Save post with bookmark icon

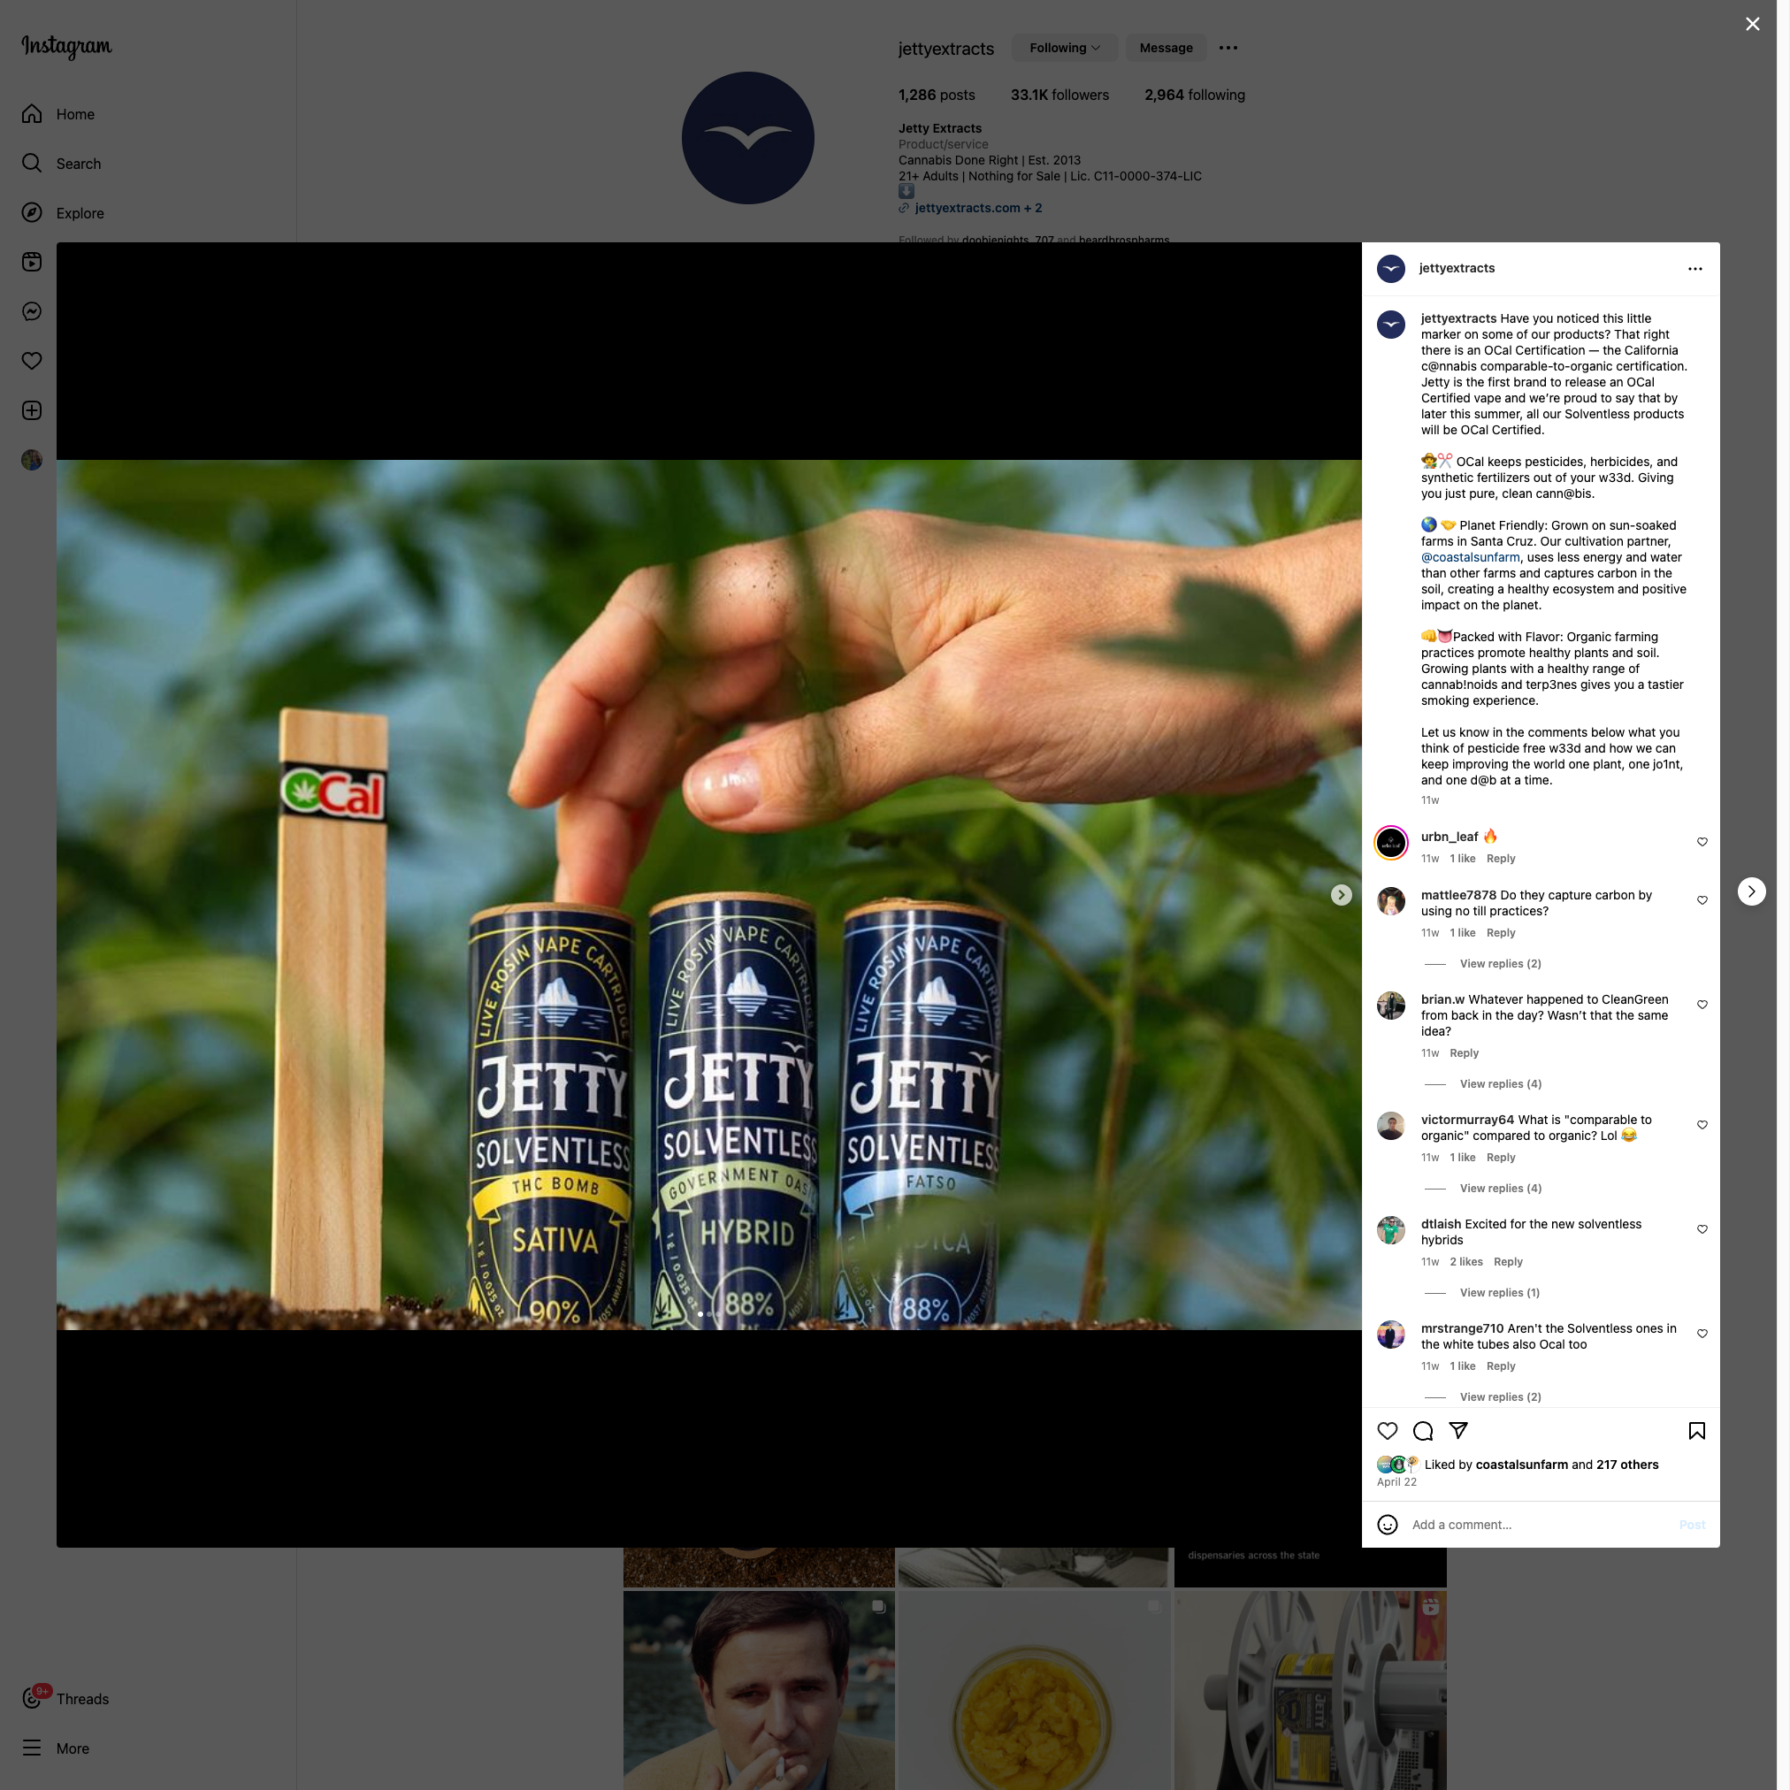click(1696, 1431)
